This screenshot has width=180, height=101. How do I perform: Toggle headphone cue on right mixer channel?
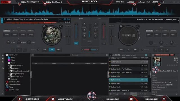pyautogui.click(x=104, y=43)
